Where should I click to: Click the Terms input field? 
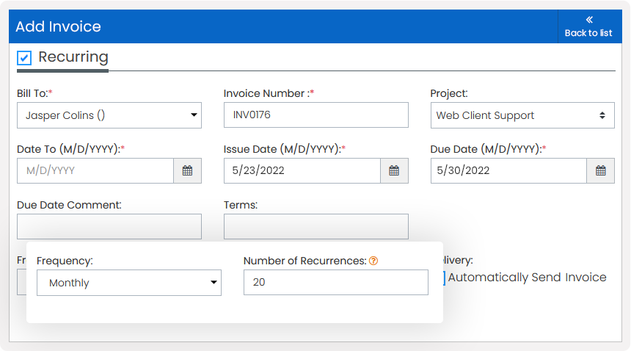point(316,227)
